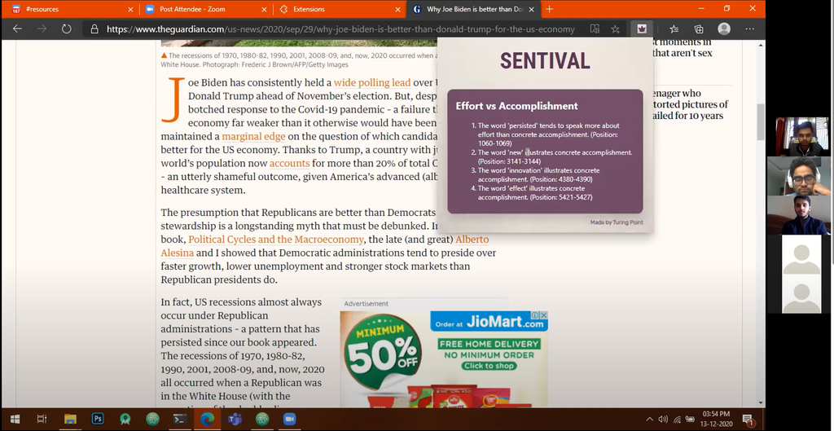Open the 'accounts' link
834x431 pixels.
(289, 163)
